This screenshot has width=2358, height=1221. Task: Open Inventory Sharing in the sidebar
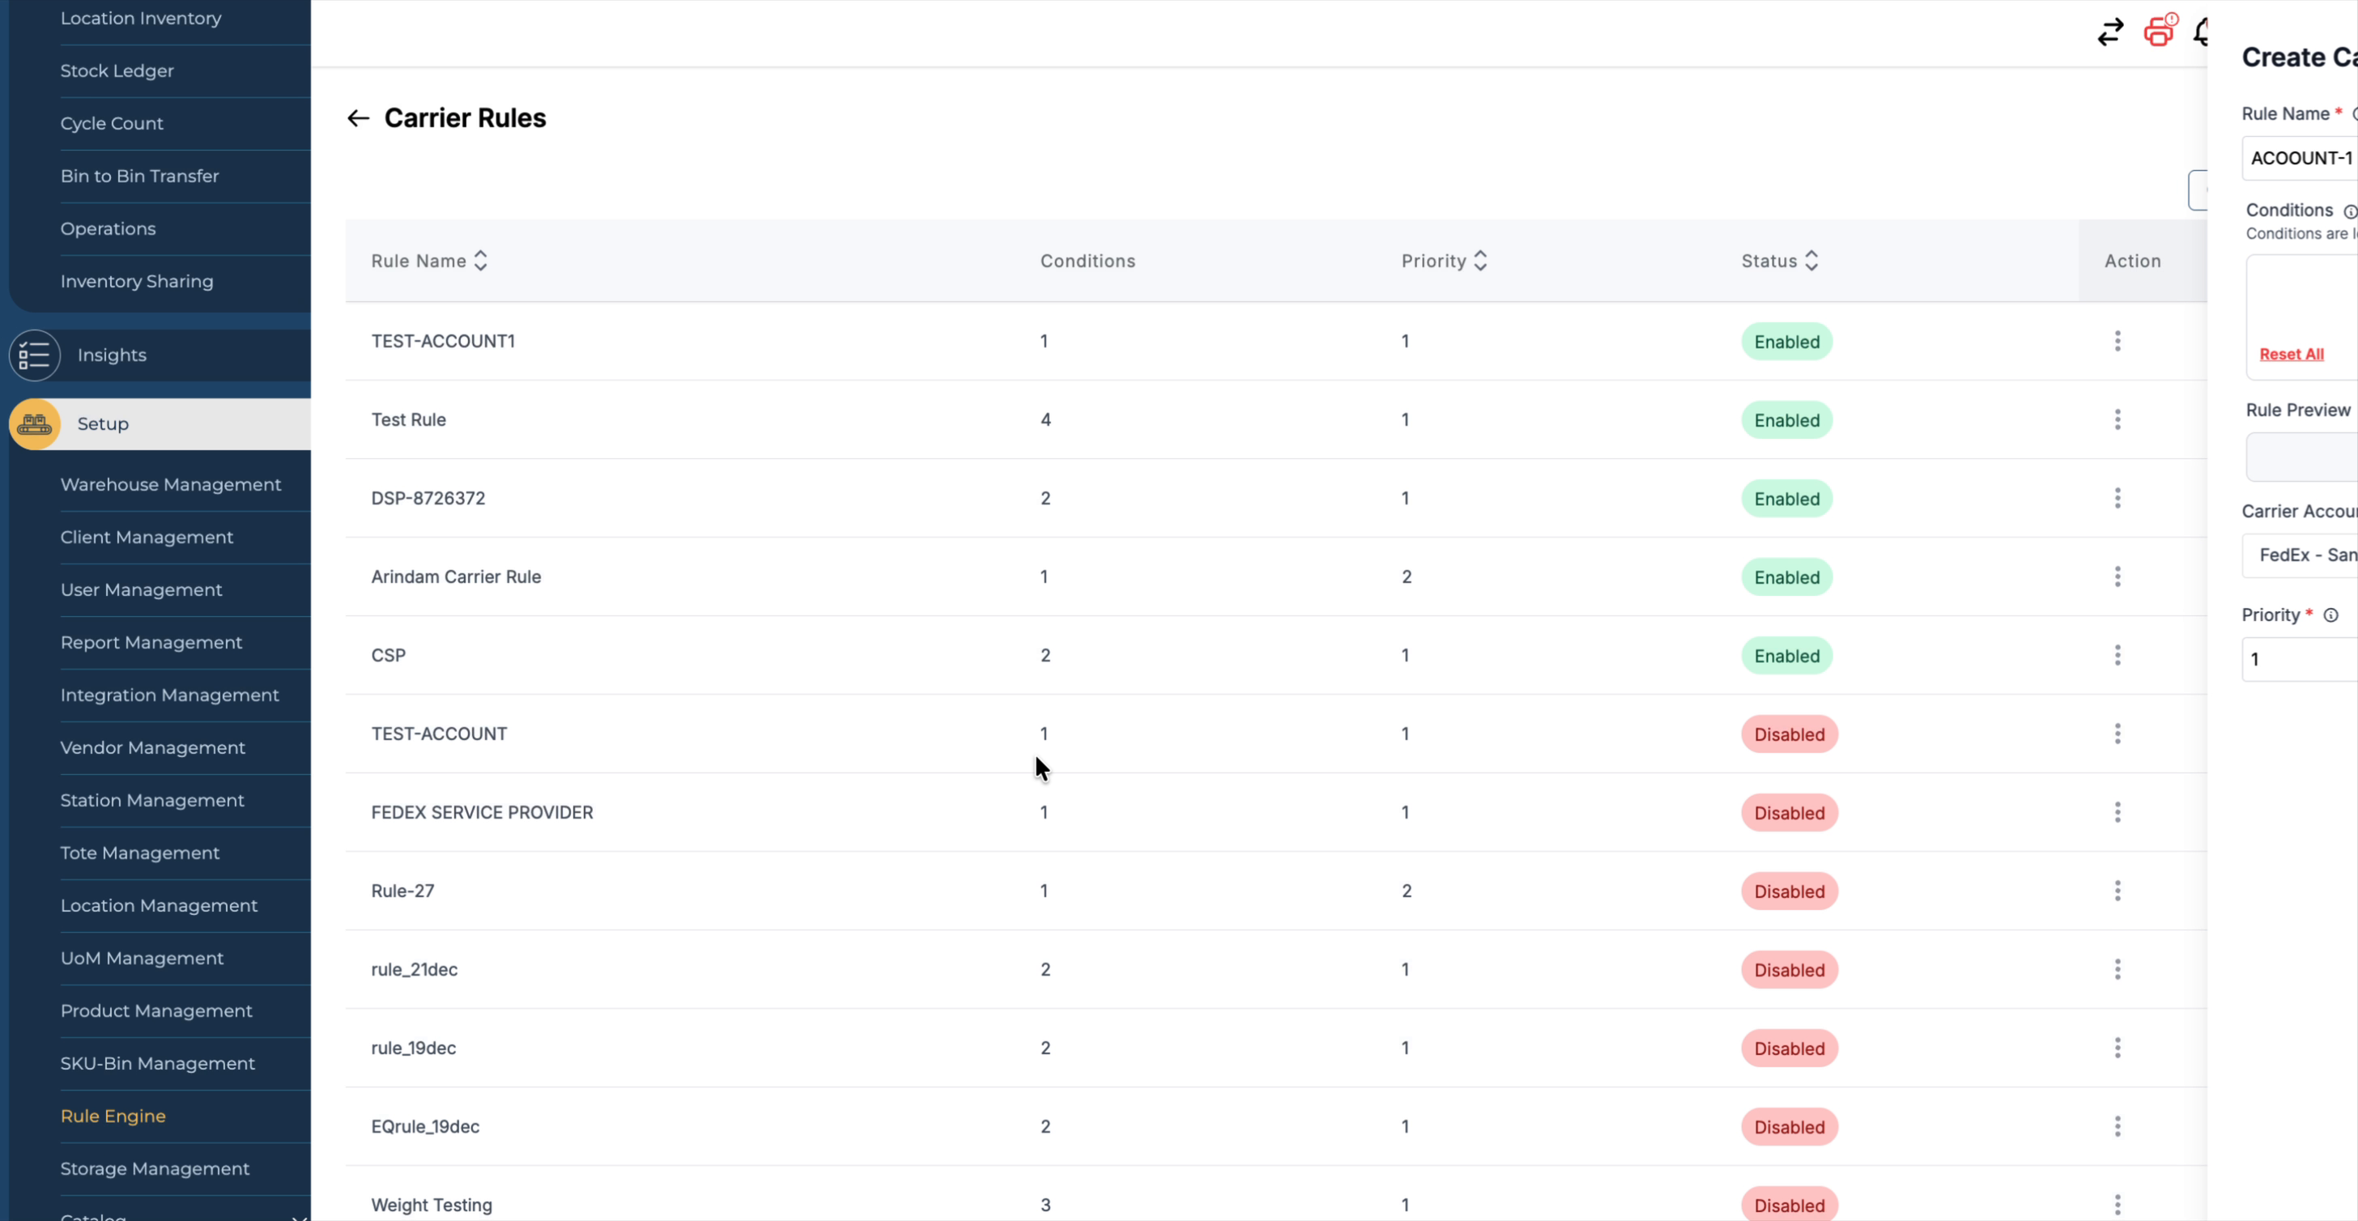[138, 282]
